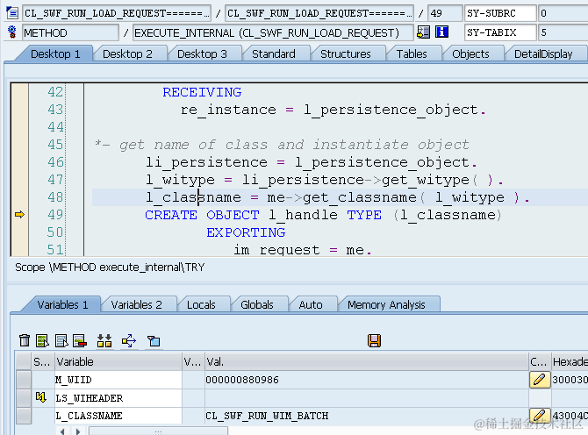This screenshot has width=588, height=435.
Task: Click the second CL_SWF_RUN_LOAD_REQUEST include field
Action: point(319,13)
